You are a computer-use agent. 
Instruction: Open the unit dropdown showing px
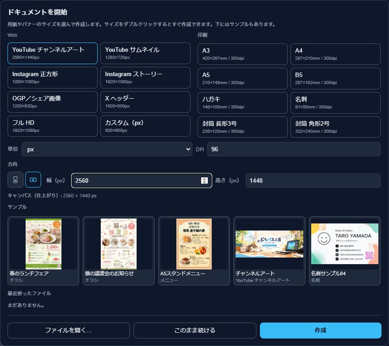click(107, 149)
